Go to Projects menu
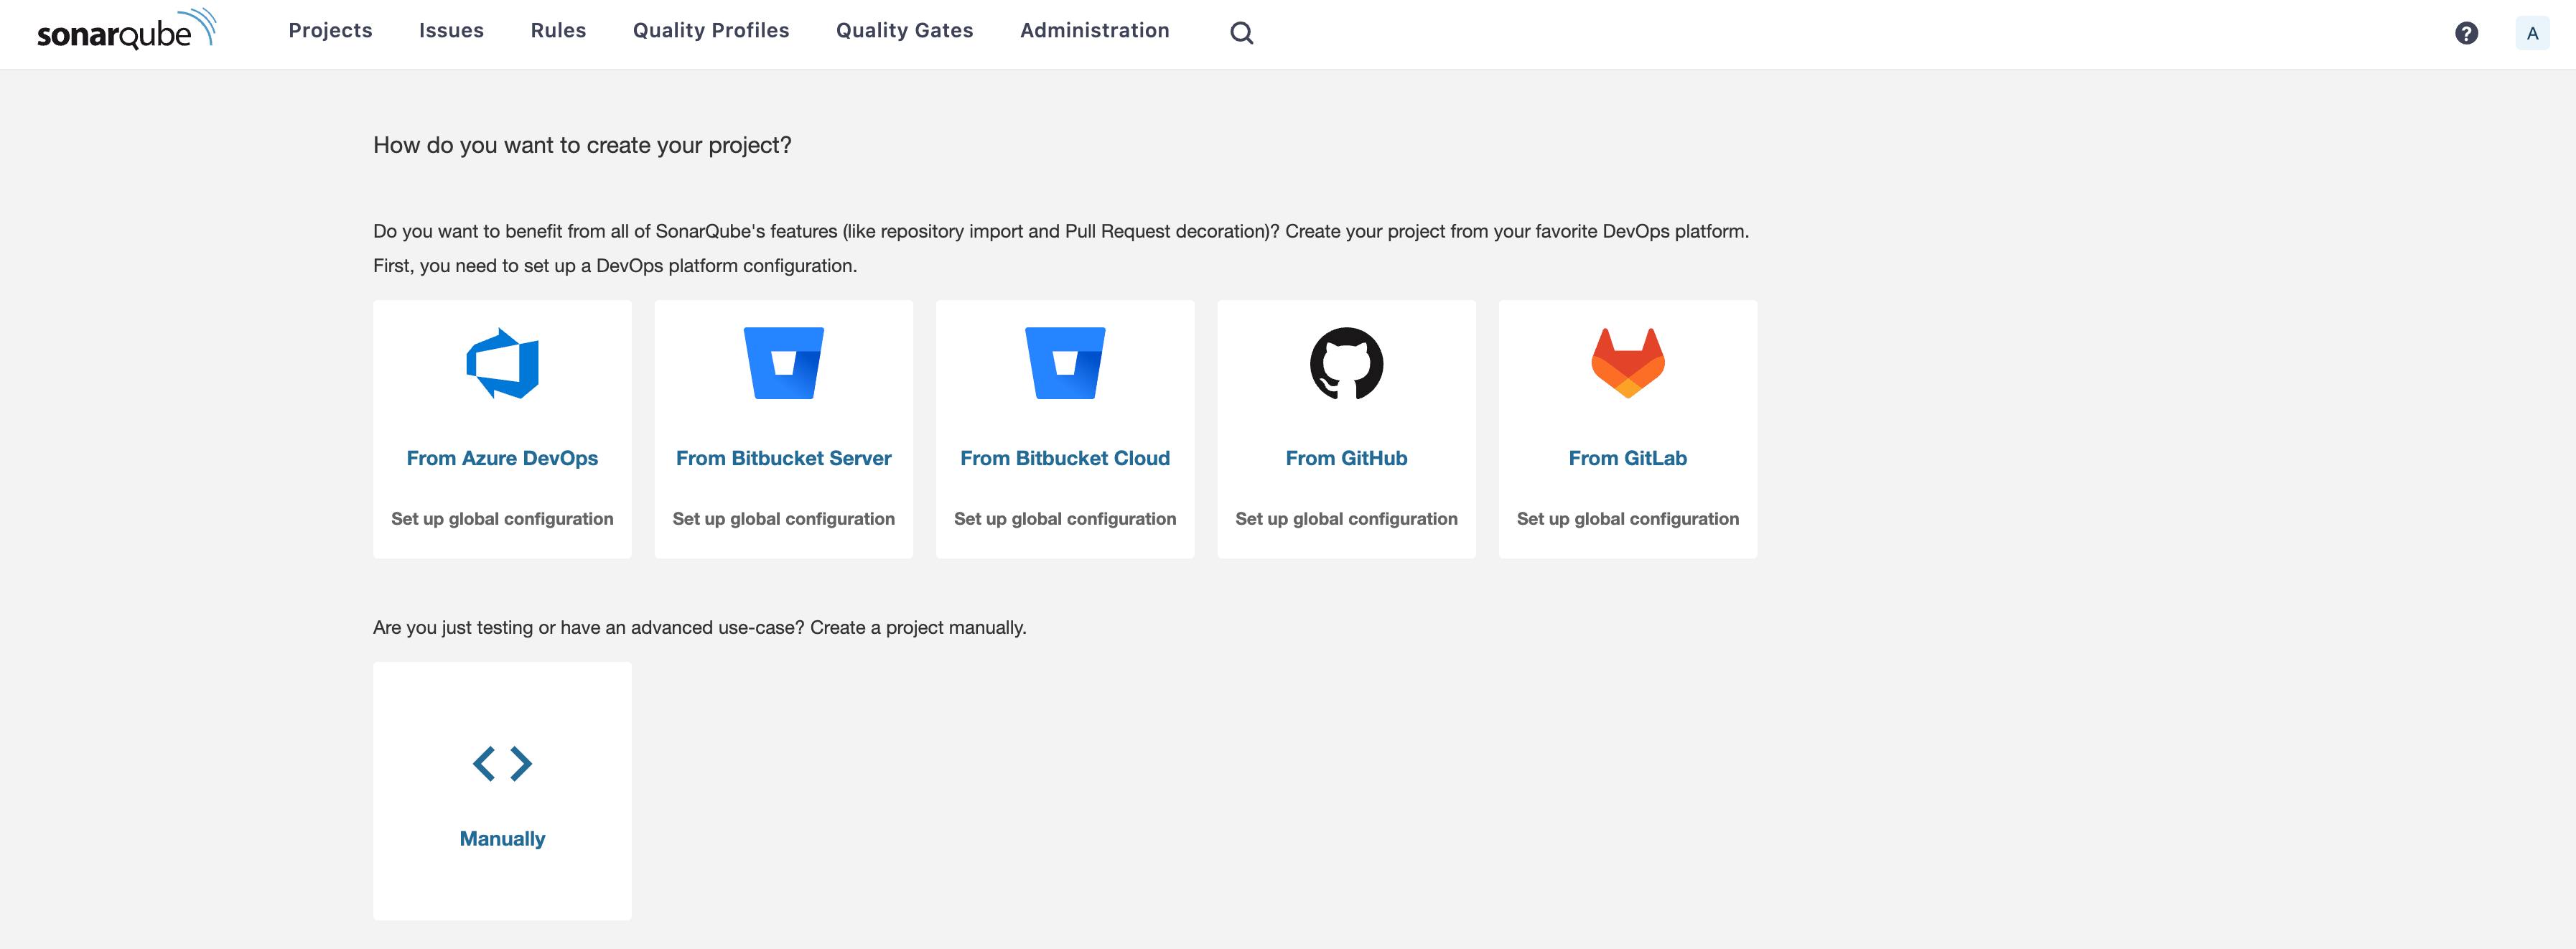Viewport: 2576px width, 949px height. 330,31
